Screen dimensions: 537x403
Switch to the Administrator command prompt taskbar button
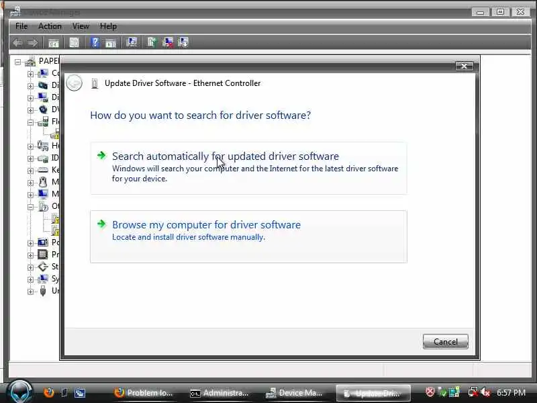click(219, 393)
